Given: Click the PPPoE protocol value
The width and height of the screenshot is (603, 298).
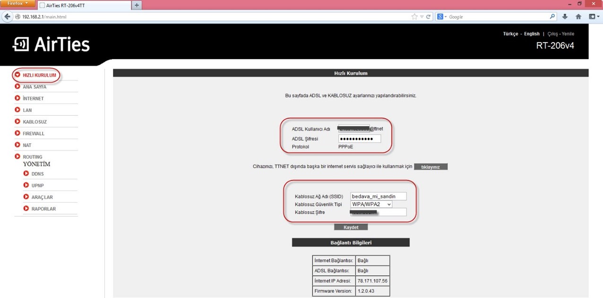Looking at the screenshot, I should (345, 147).
